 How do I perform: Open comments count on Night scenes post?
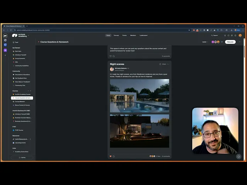coord(166,156)
